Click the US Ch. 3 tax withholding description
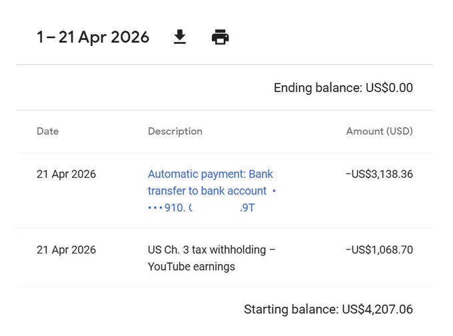The height and width of the screenshot is (336, 453). coord(211,250)
